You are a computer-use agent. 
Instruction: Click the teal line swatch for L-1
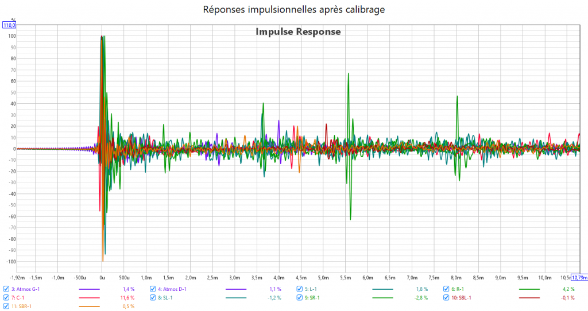coord(383,289)
